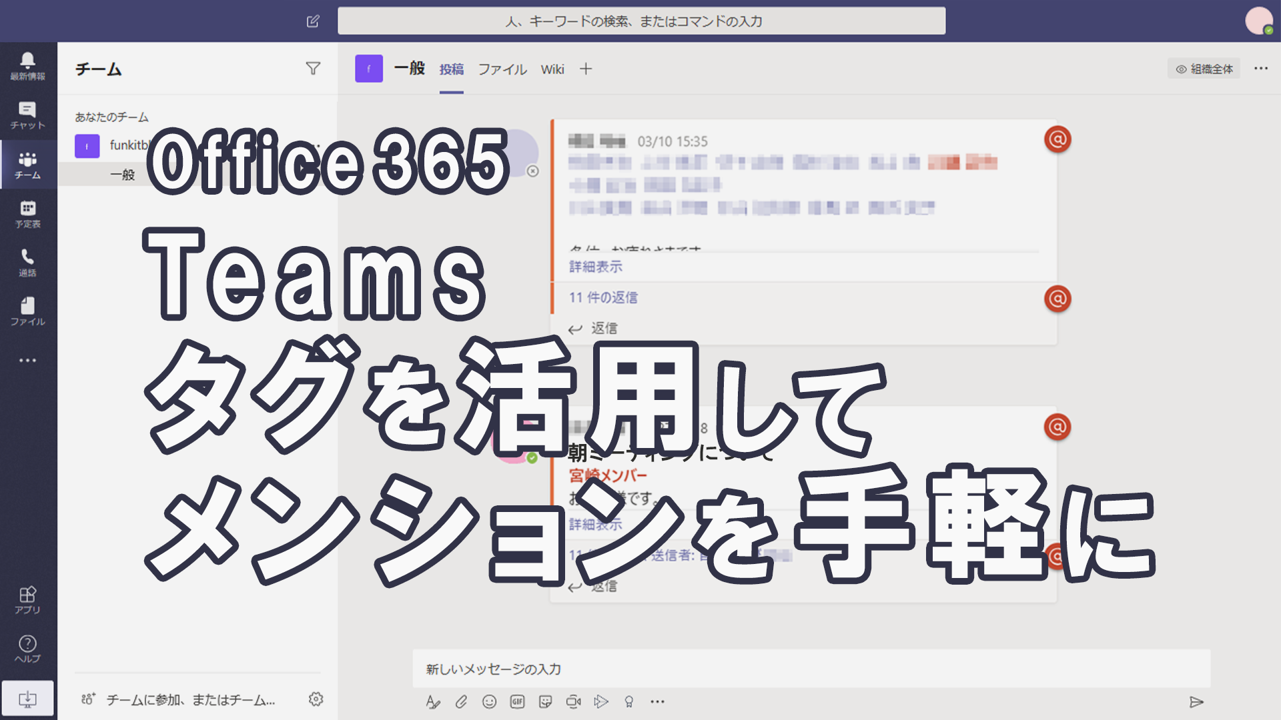Open the Files (ファイル) sidebar icon
1281x720 pixels.
27,311
